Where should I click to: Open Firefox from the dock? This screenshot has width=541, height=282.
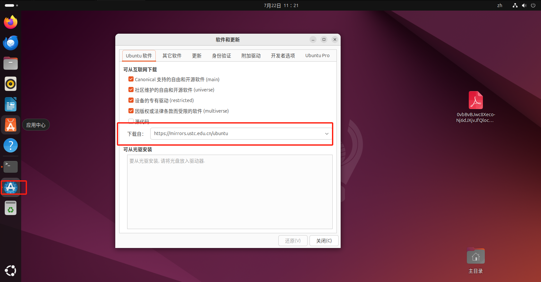point(11,22)
